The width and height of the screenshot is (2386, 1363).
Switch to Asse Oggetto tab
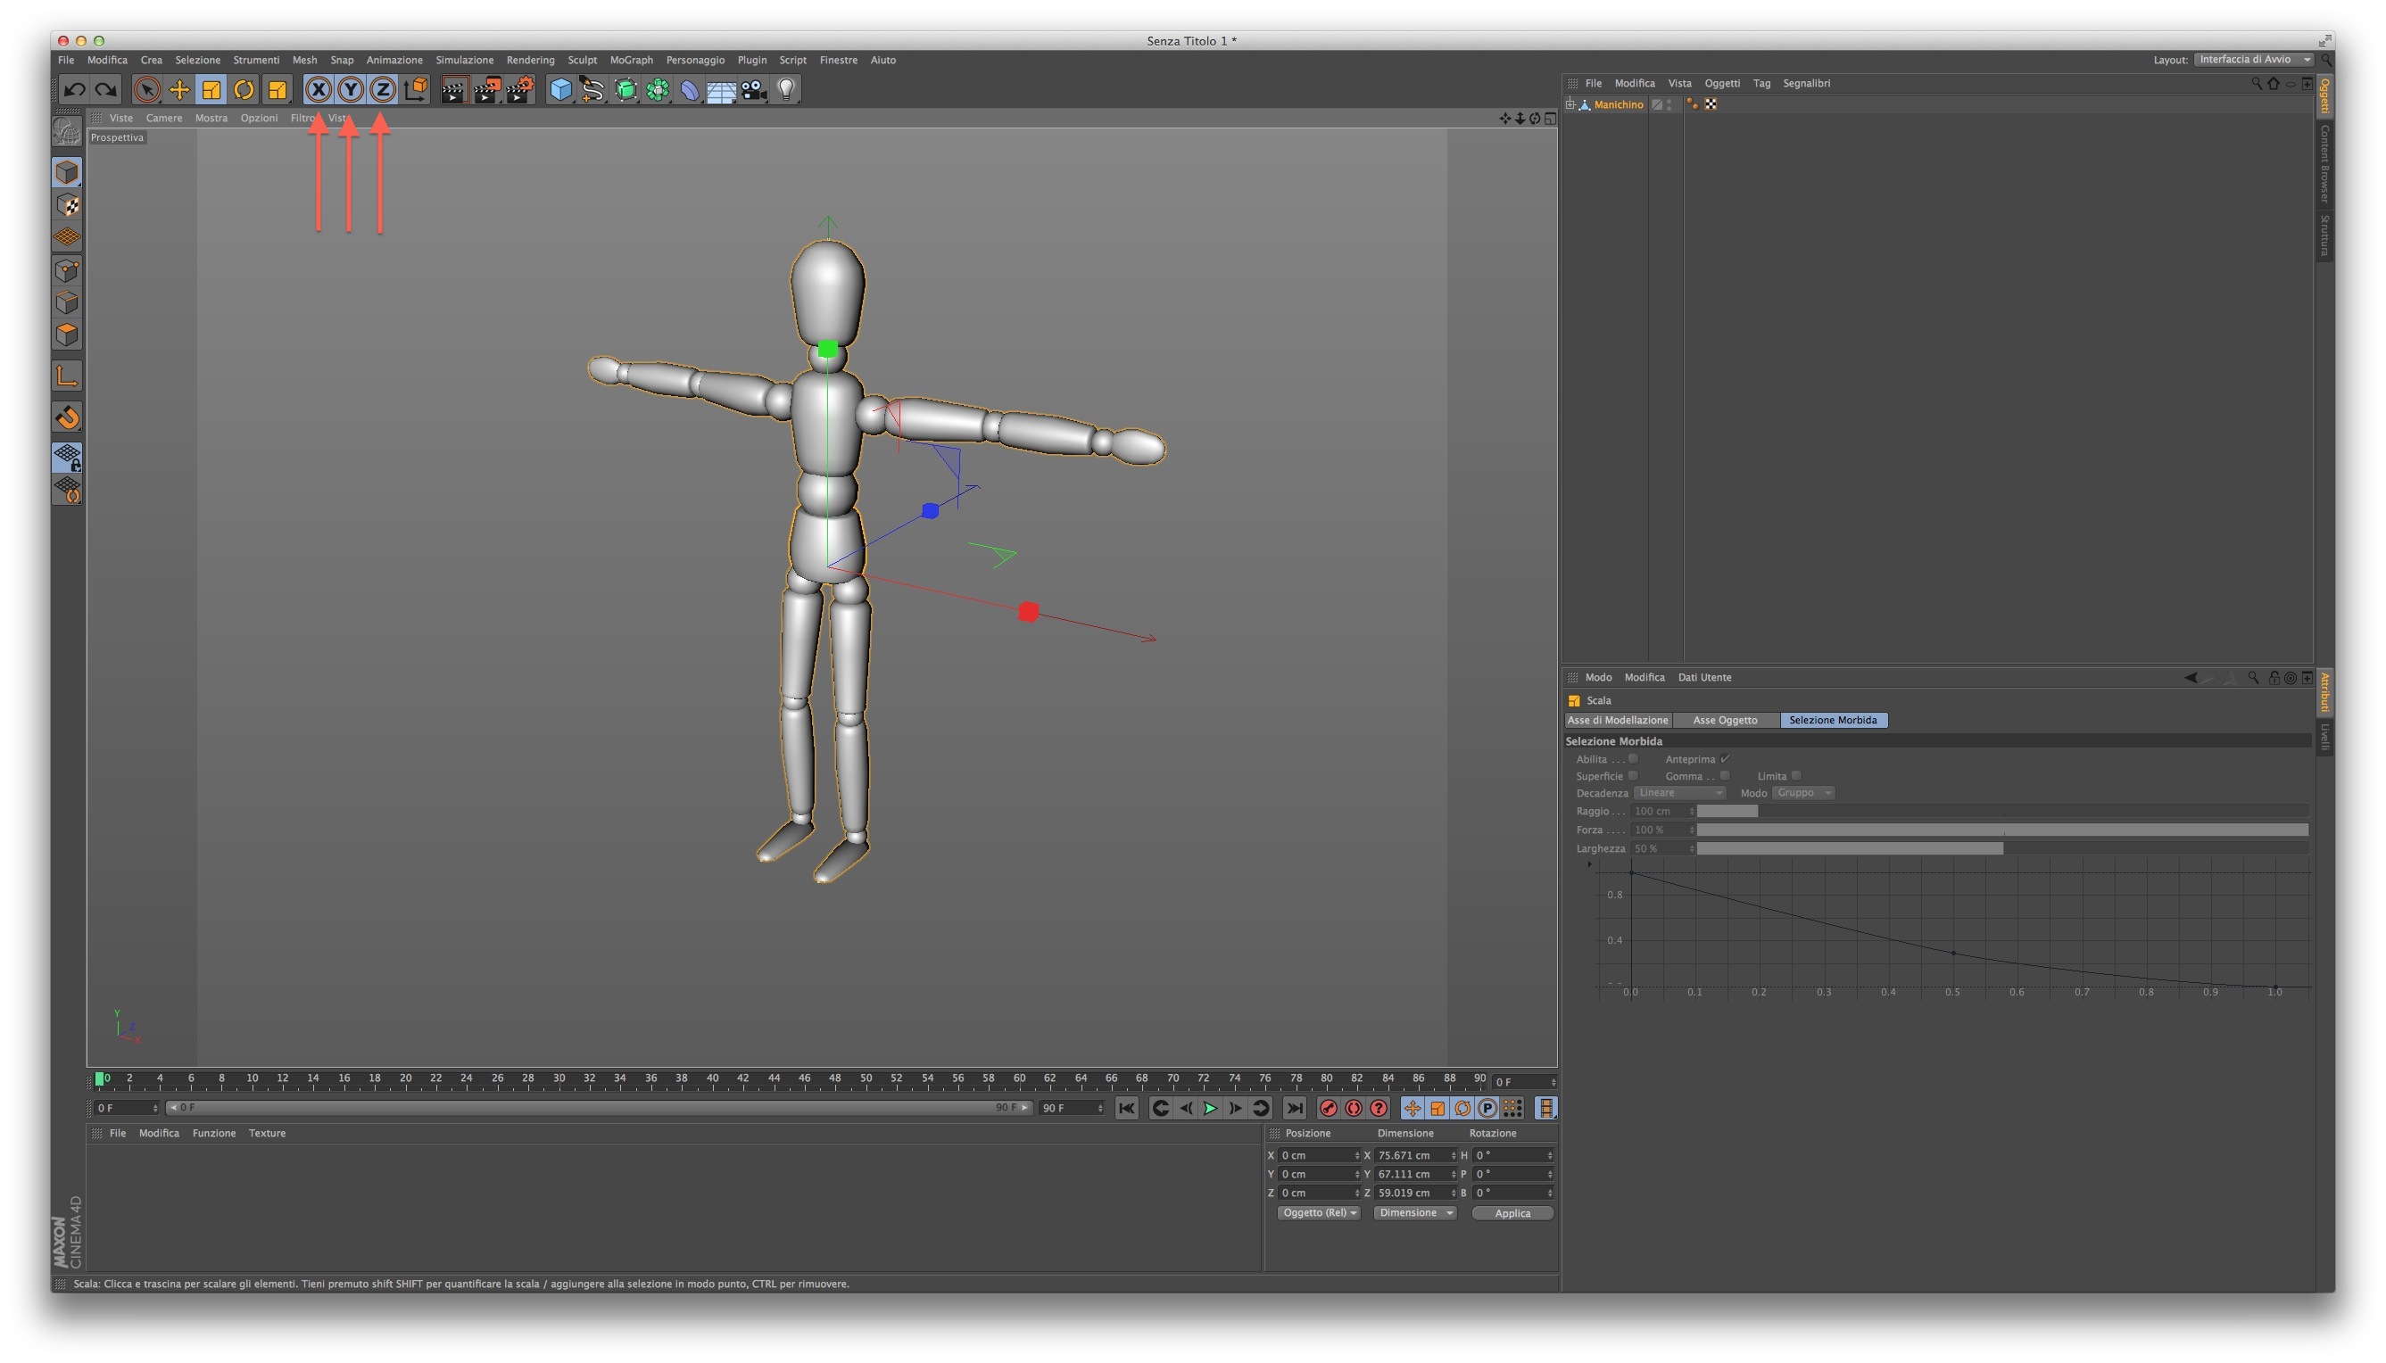[x=1725, y=720]
